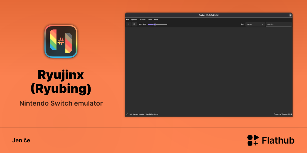Click the 'Nintendo Switch emulator' subtitle
This screenshot has width=307, height=153.
(61, 103)
